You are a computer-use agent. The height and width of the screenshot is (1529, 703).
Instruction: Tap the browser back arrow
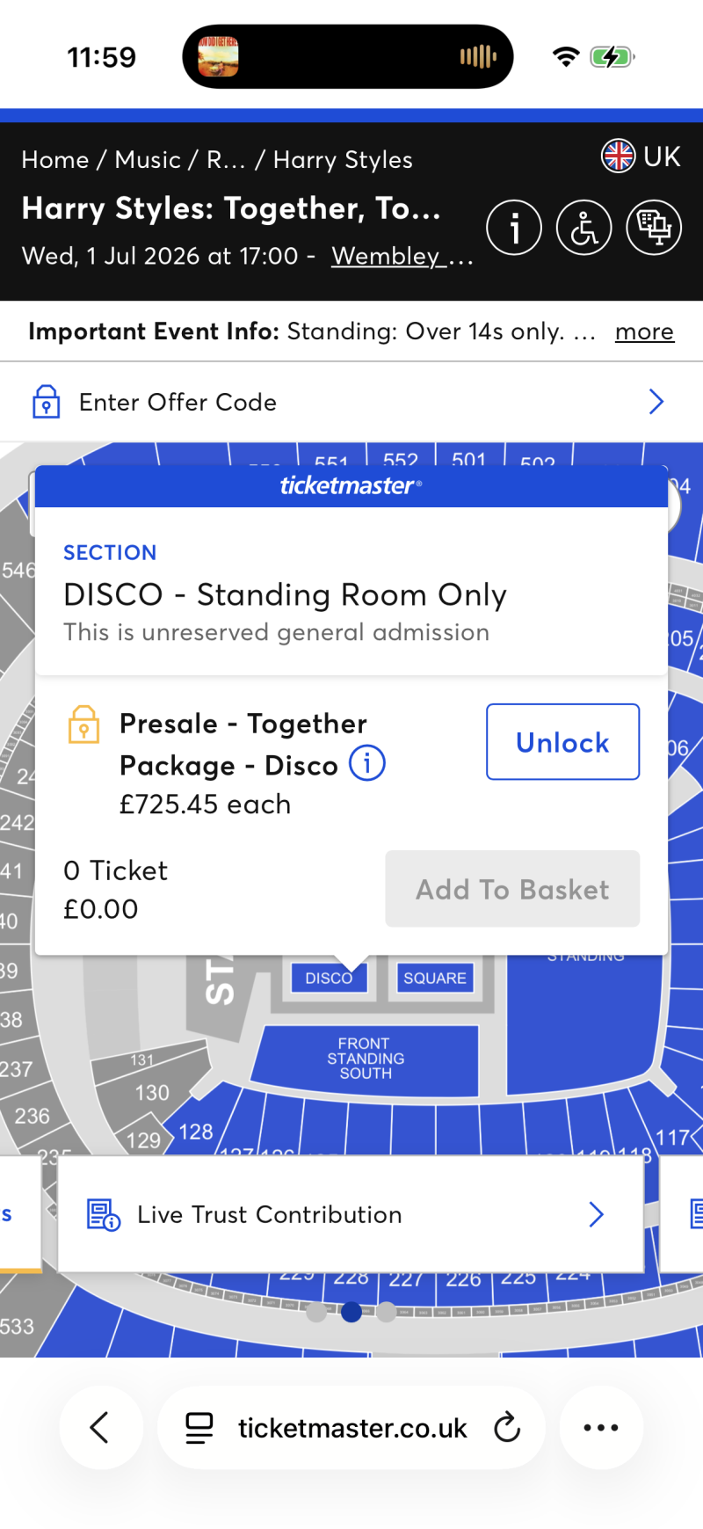[100, 1427]
